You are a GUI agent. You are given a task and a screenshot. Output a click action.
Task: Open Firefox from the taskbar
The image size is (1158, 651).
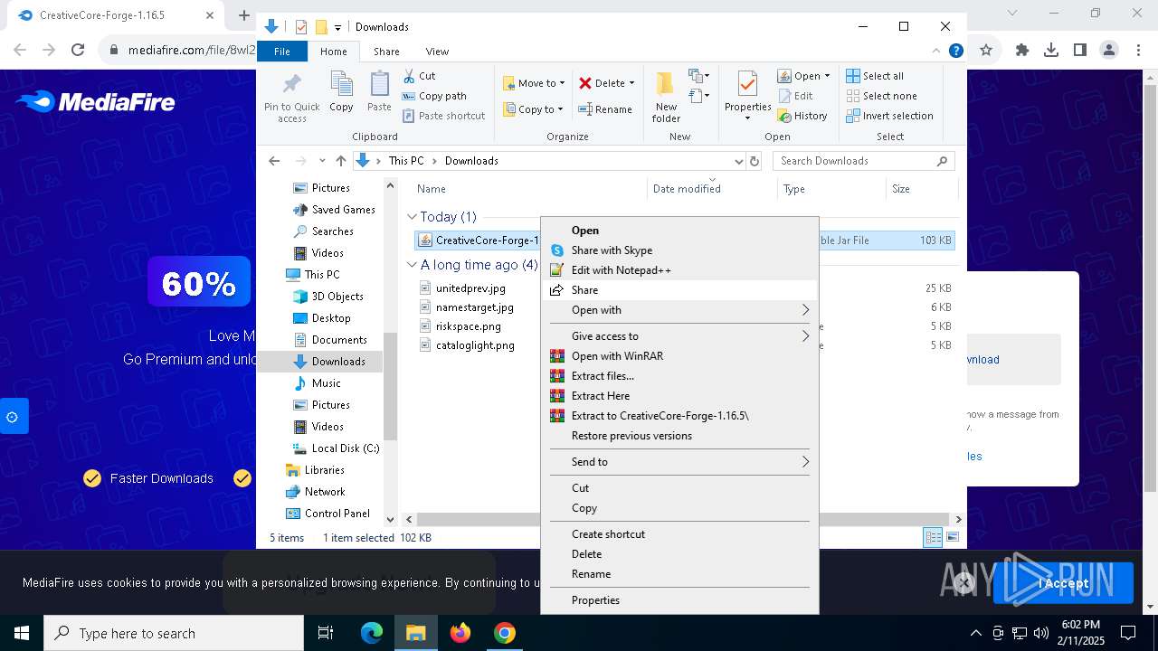click(x=460, y=633)
